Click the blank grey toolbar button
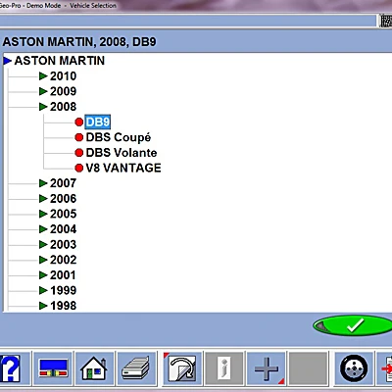This screenshot has height=392, width=392. click(x=308, y=369)
